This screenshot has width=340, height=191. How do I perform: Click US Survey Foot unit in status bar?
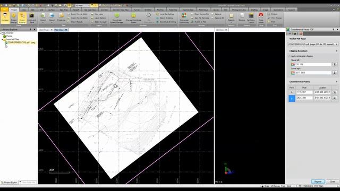tap(278, 186)
